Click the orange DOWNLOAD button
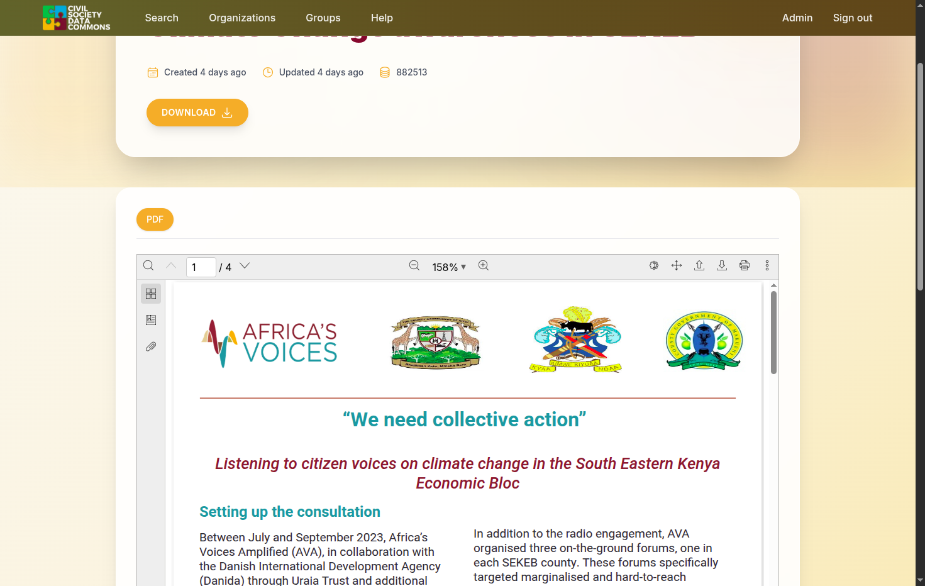 (197, 113)
